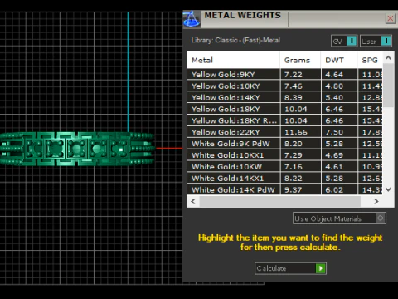Click the Metal Weights scale icon
The image size is (398, 299).
pyautogui.click(x=192, y=19)
